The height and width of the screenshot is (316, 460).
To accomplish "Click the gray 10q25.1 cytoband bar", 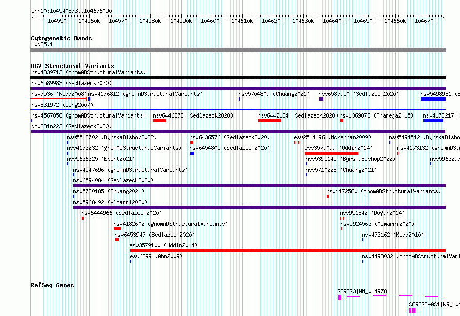I will coord(238,50).
